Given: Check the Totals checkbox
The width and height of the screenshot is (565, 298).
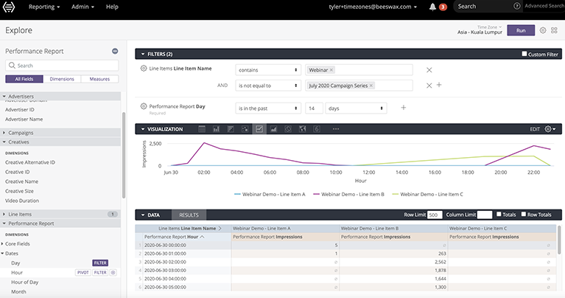Looking at the screenshot, I should click(499, 215).
